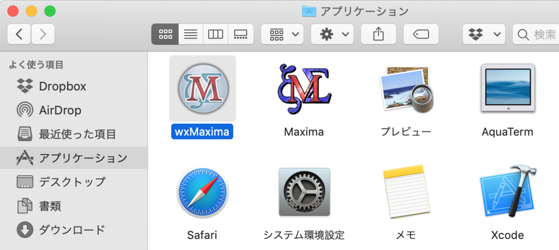
Task: Open AirDrop in the sidebar
Action: coord(74,110)
